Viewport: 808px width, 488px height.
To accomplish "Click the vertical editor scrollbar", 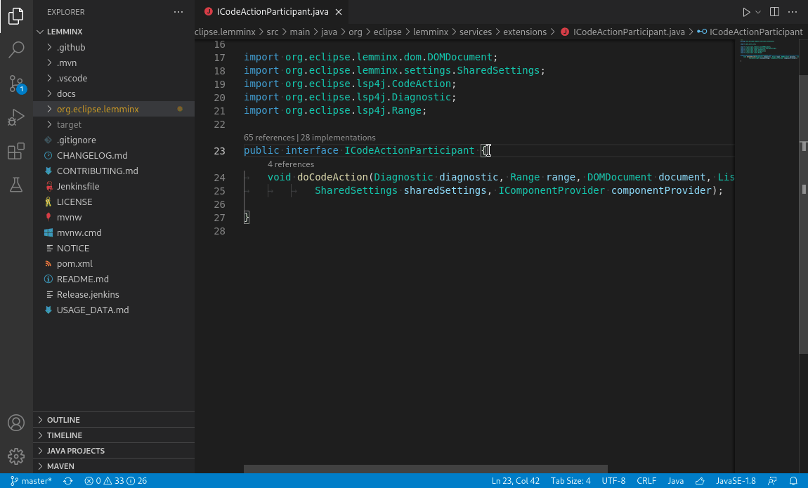I will (x=803, y=213).
